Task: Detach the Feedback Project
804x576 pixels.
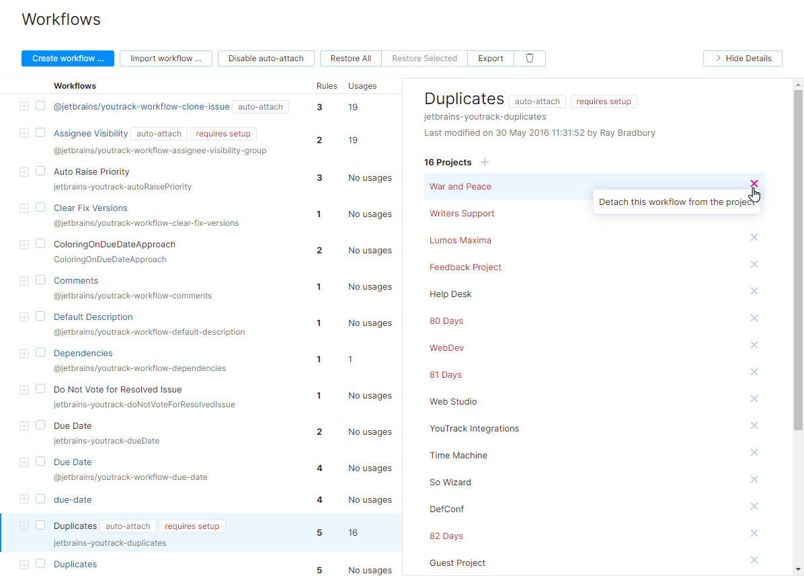Action: 754,264
